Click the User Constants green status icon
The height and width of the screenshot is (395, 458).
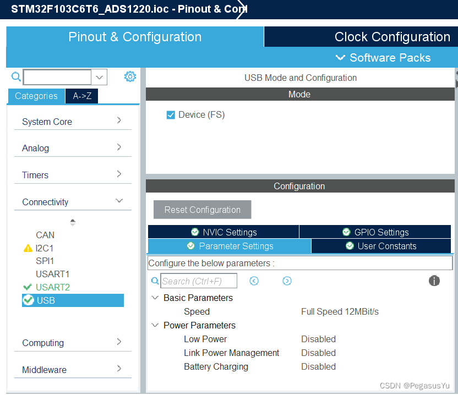pyautogui.click(x=350, y=246)
